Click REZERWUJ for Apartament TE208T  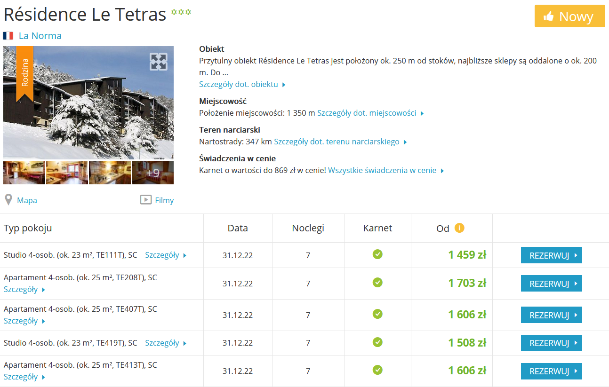click(x=551, y=284)
